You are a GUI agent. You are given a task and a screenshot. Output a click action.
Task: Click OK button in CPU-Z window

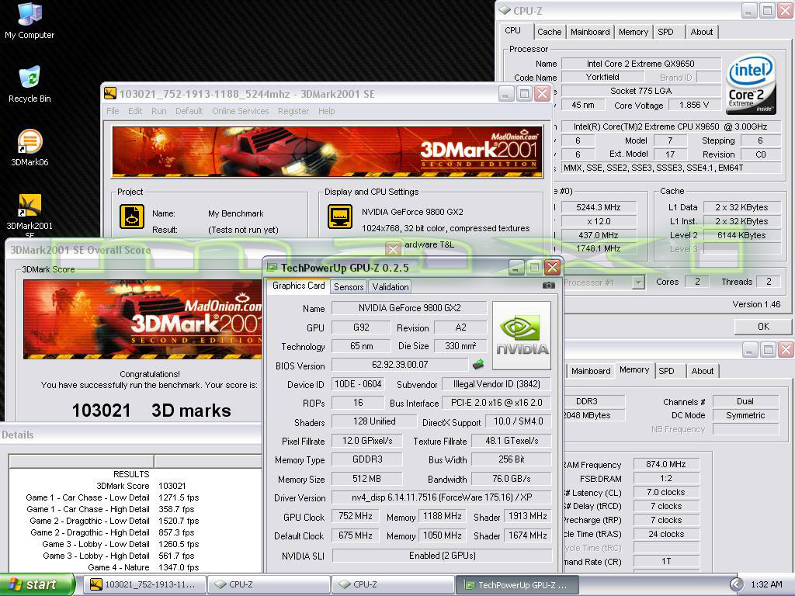pyautogui.click(x=763, y=327)
